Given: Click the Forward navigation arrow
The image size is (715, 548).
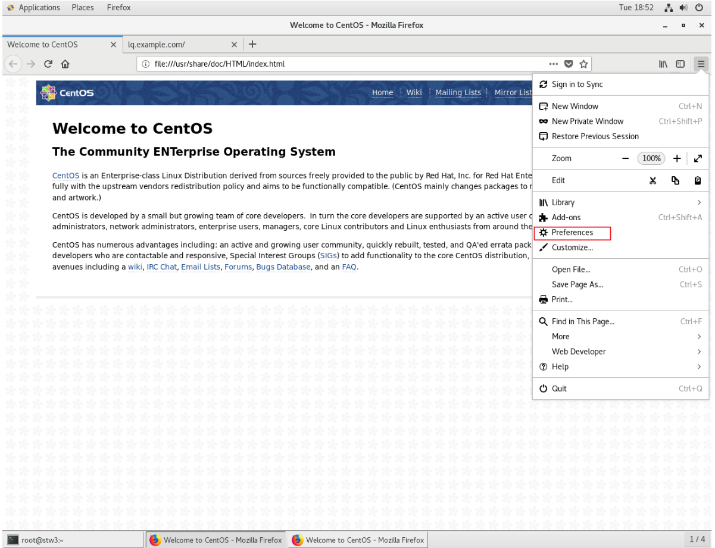Looking at the screenshot, I should tap(31, 64).
